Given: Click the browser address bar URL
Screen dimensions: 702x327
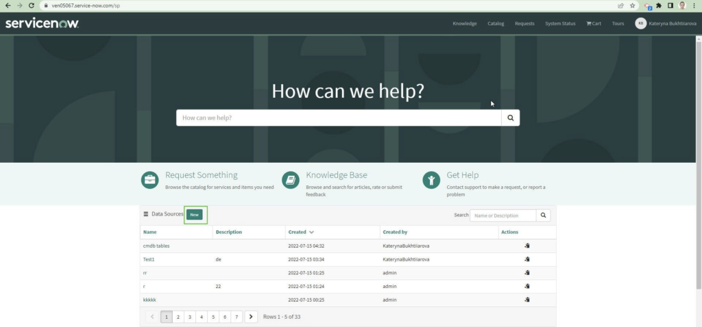Looking at the screenshot, I should point(86,5).
